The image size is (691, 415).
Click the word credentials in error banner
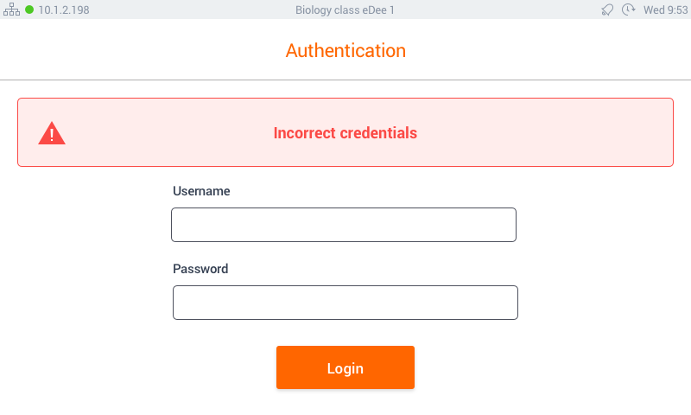point(378,133)
